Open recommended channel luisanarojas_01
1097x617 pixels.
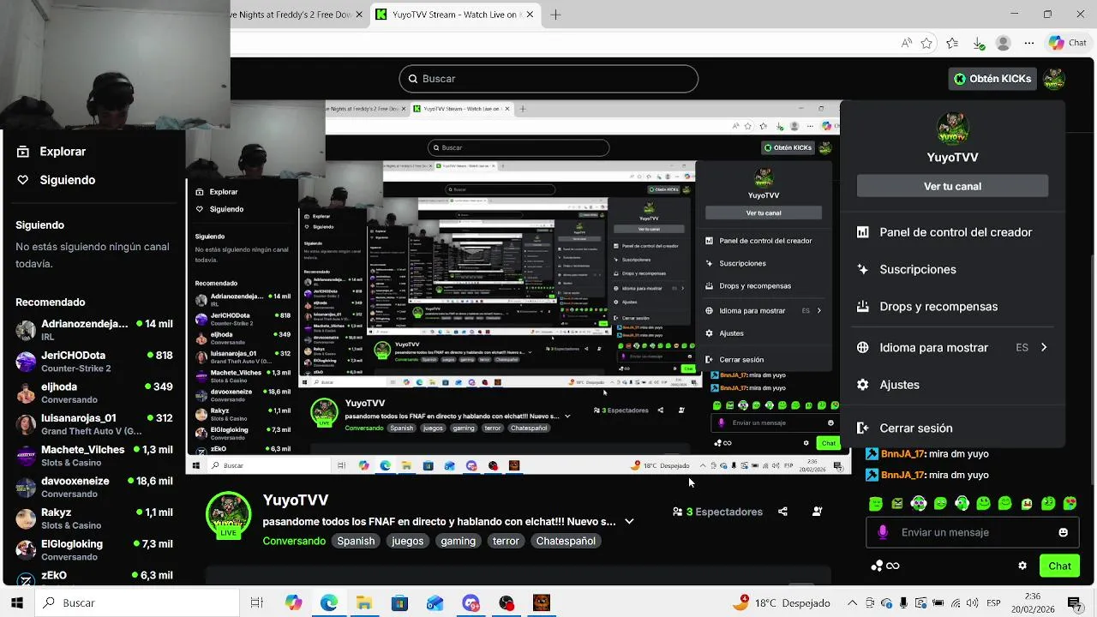coord(94,423)
